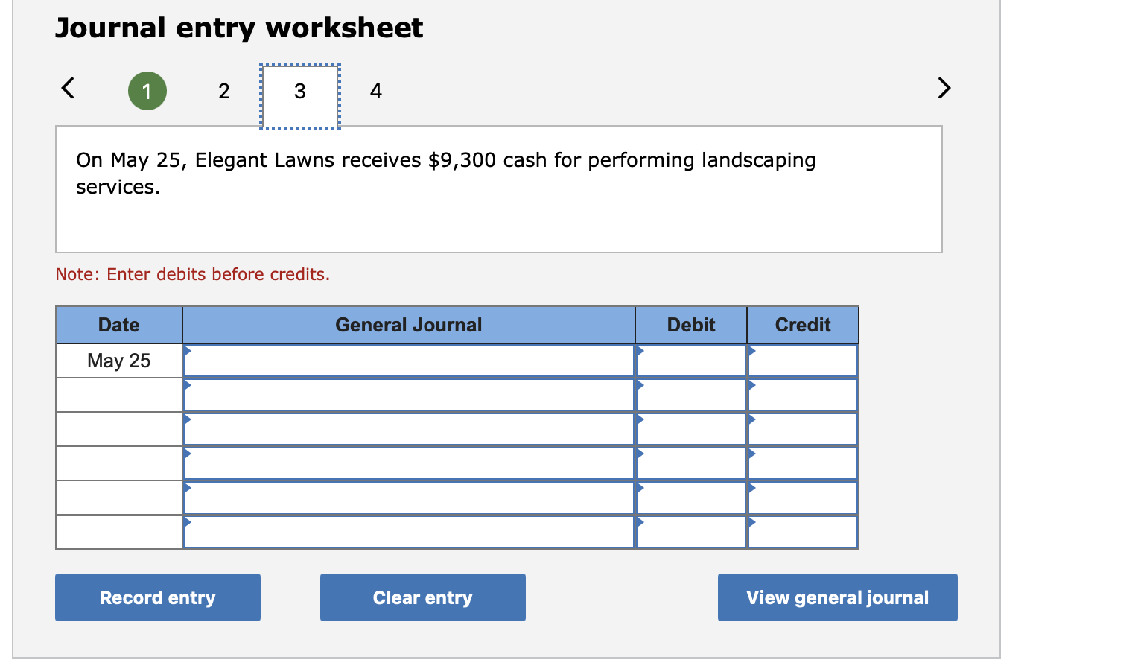Click the Clear entry button
The width and height of the screenshot is (1135, 663).
422,597
